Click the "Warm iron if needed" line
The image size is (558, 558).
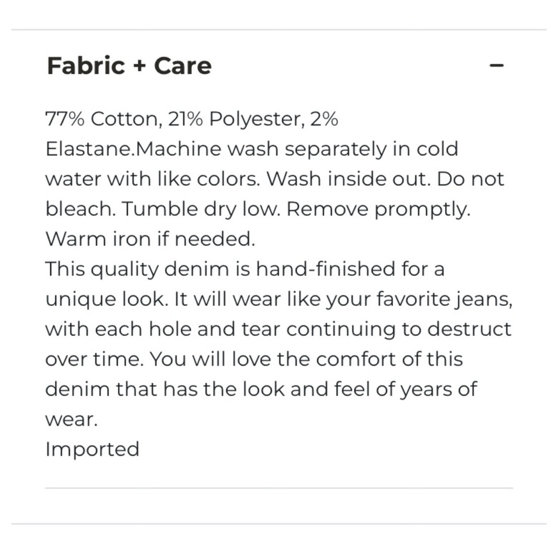[150, 239]
